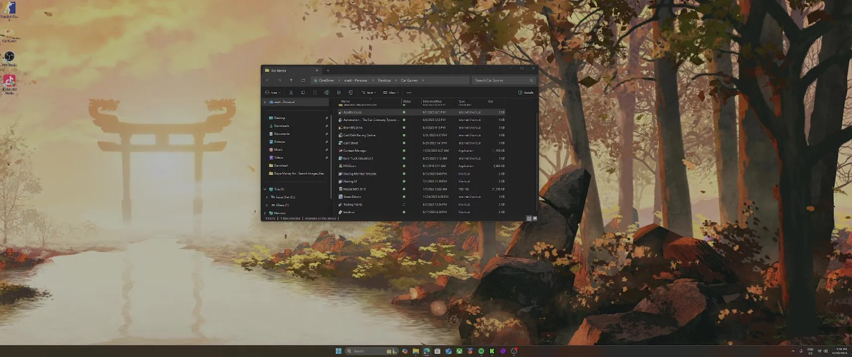Select Dope Money Art folder in sidebar
The image size is (852, 357).
[296, 174]
